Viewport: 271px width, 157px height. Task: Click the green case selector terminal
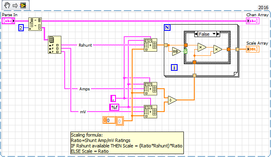186,51
